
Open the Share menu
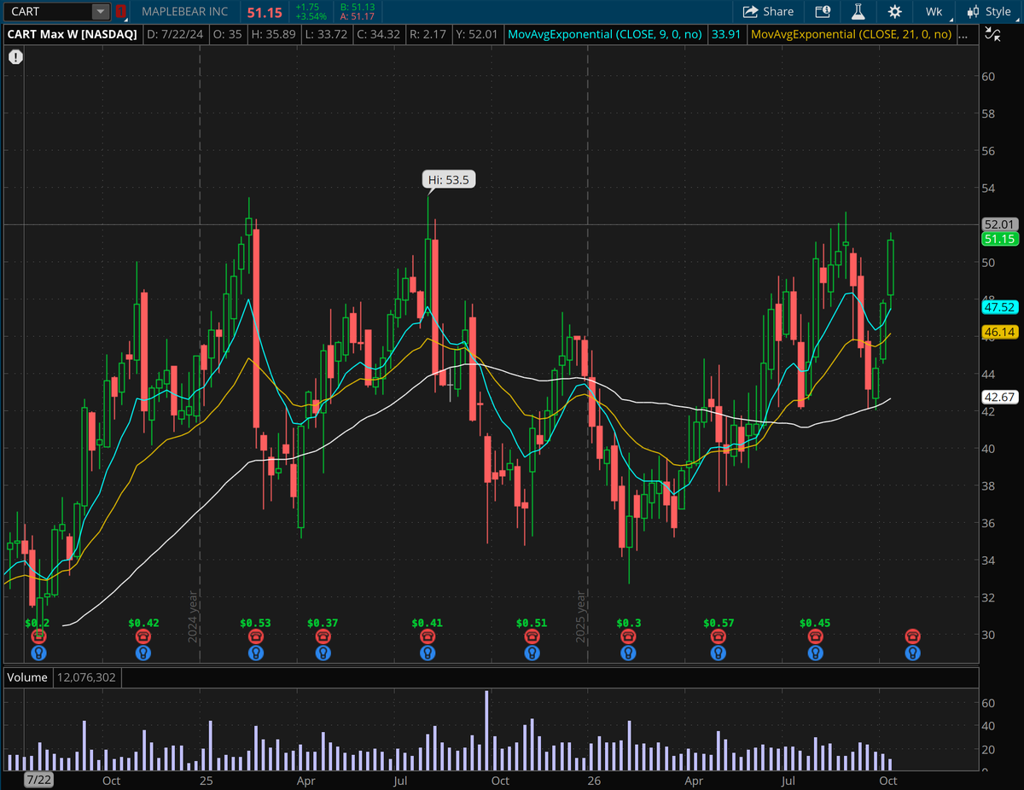(x=768, y=12)
